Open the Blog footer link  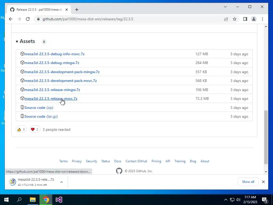coord(193,161)
